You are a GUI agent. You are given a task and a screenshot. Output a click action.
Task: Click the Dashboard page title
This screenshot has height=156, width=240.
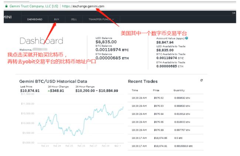[x=41, y=41]
